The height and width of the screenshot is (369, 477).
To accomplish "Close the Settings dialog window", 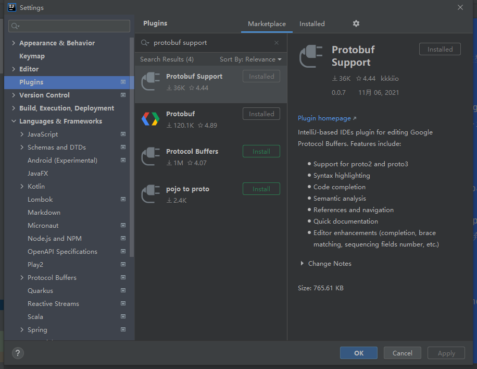I will pyautogui.click(x=460, y=7).
